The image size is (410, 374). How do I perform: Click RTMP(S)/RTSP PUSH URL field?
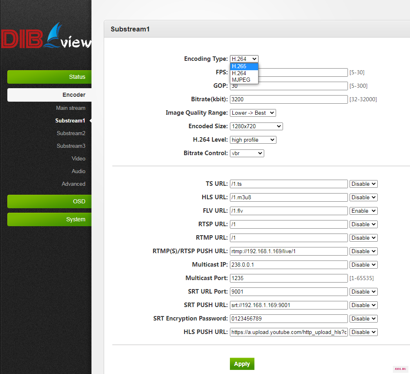(x=289, y=251)
